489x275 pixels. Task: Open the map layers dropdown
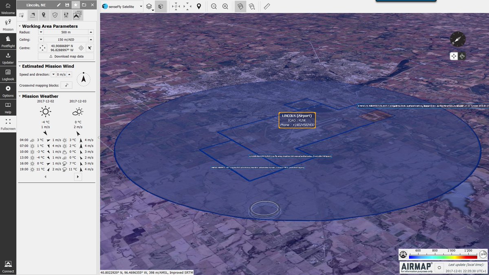point(150,7)
